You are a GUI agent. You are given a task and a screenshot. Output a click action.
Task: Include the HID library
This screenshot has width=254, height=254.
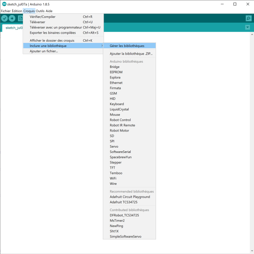tap(129, 99)
